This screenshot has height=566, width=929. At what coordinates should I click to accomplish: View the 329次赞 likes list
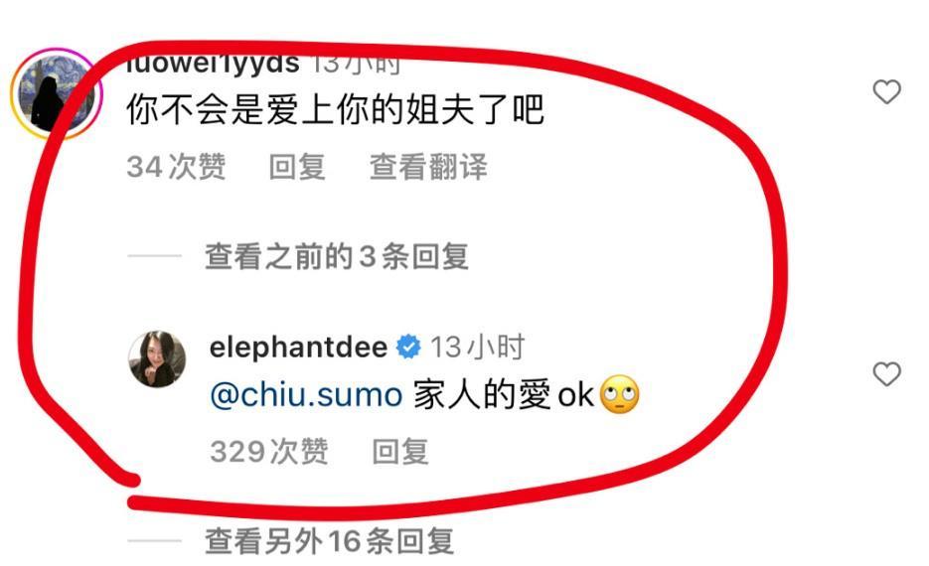(x=269, y=452)
